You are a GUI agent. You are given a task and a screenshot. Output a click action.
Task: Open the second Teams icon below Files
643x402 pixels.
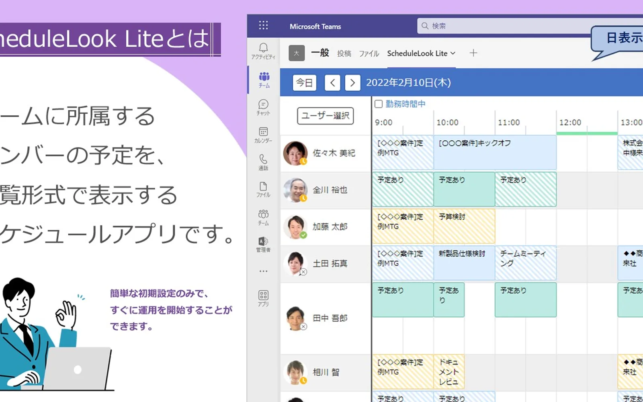click(263, 217)
